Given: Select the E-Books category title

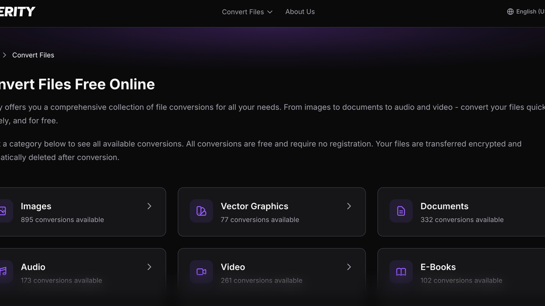Looking at the screenshot, I should (438, 267).
